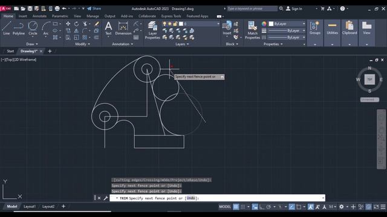Image resolution: width=387 pixels, height=217 pixels.
Task: Click the object color wheel swatch
Action: [x=264, y=24]
